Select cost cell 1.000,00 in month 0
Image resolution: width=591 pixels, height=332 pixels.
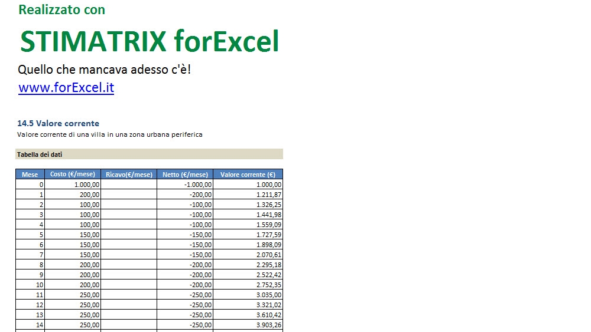[x=73, y=184]
